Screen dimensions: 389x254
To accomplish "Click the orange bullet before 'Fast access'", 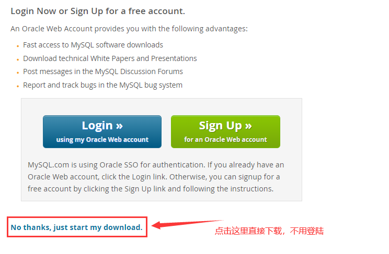I will click(x=18, y=46).
